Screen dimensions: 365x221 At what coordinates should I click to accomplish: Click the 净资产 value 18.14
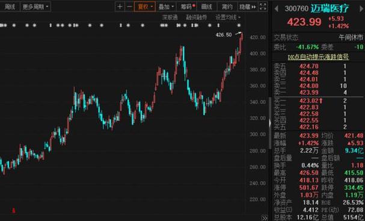[310, 203]
